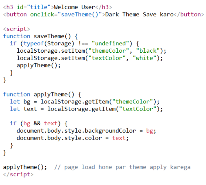This screenshot has width=206, height=185.
Task: Click the applyTheme(); call inside saveTheme
Action: point(39,65)
